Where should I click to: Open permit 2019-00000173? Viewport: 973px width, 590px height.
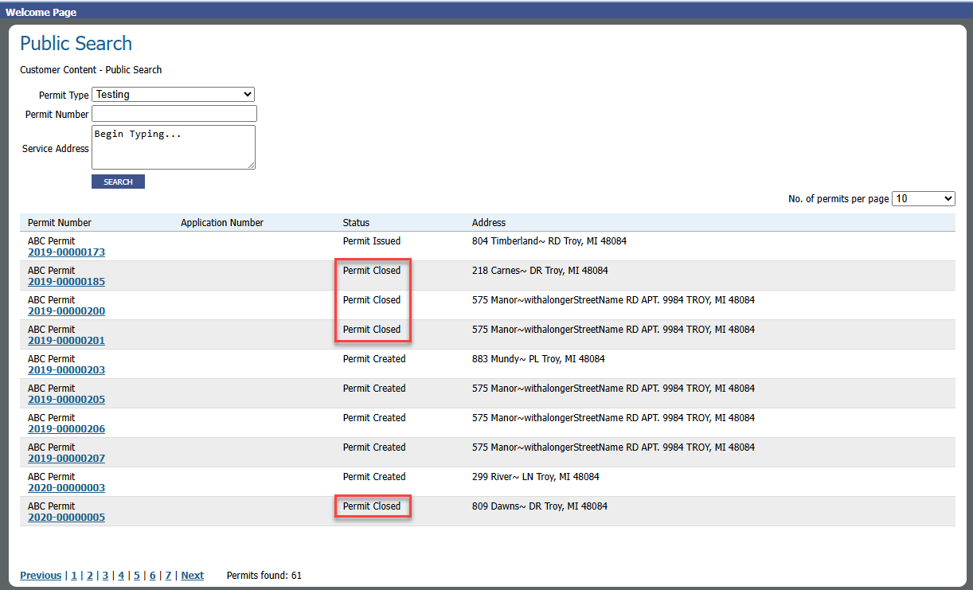point(66,252)
